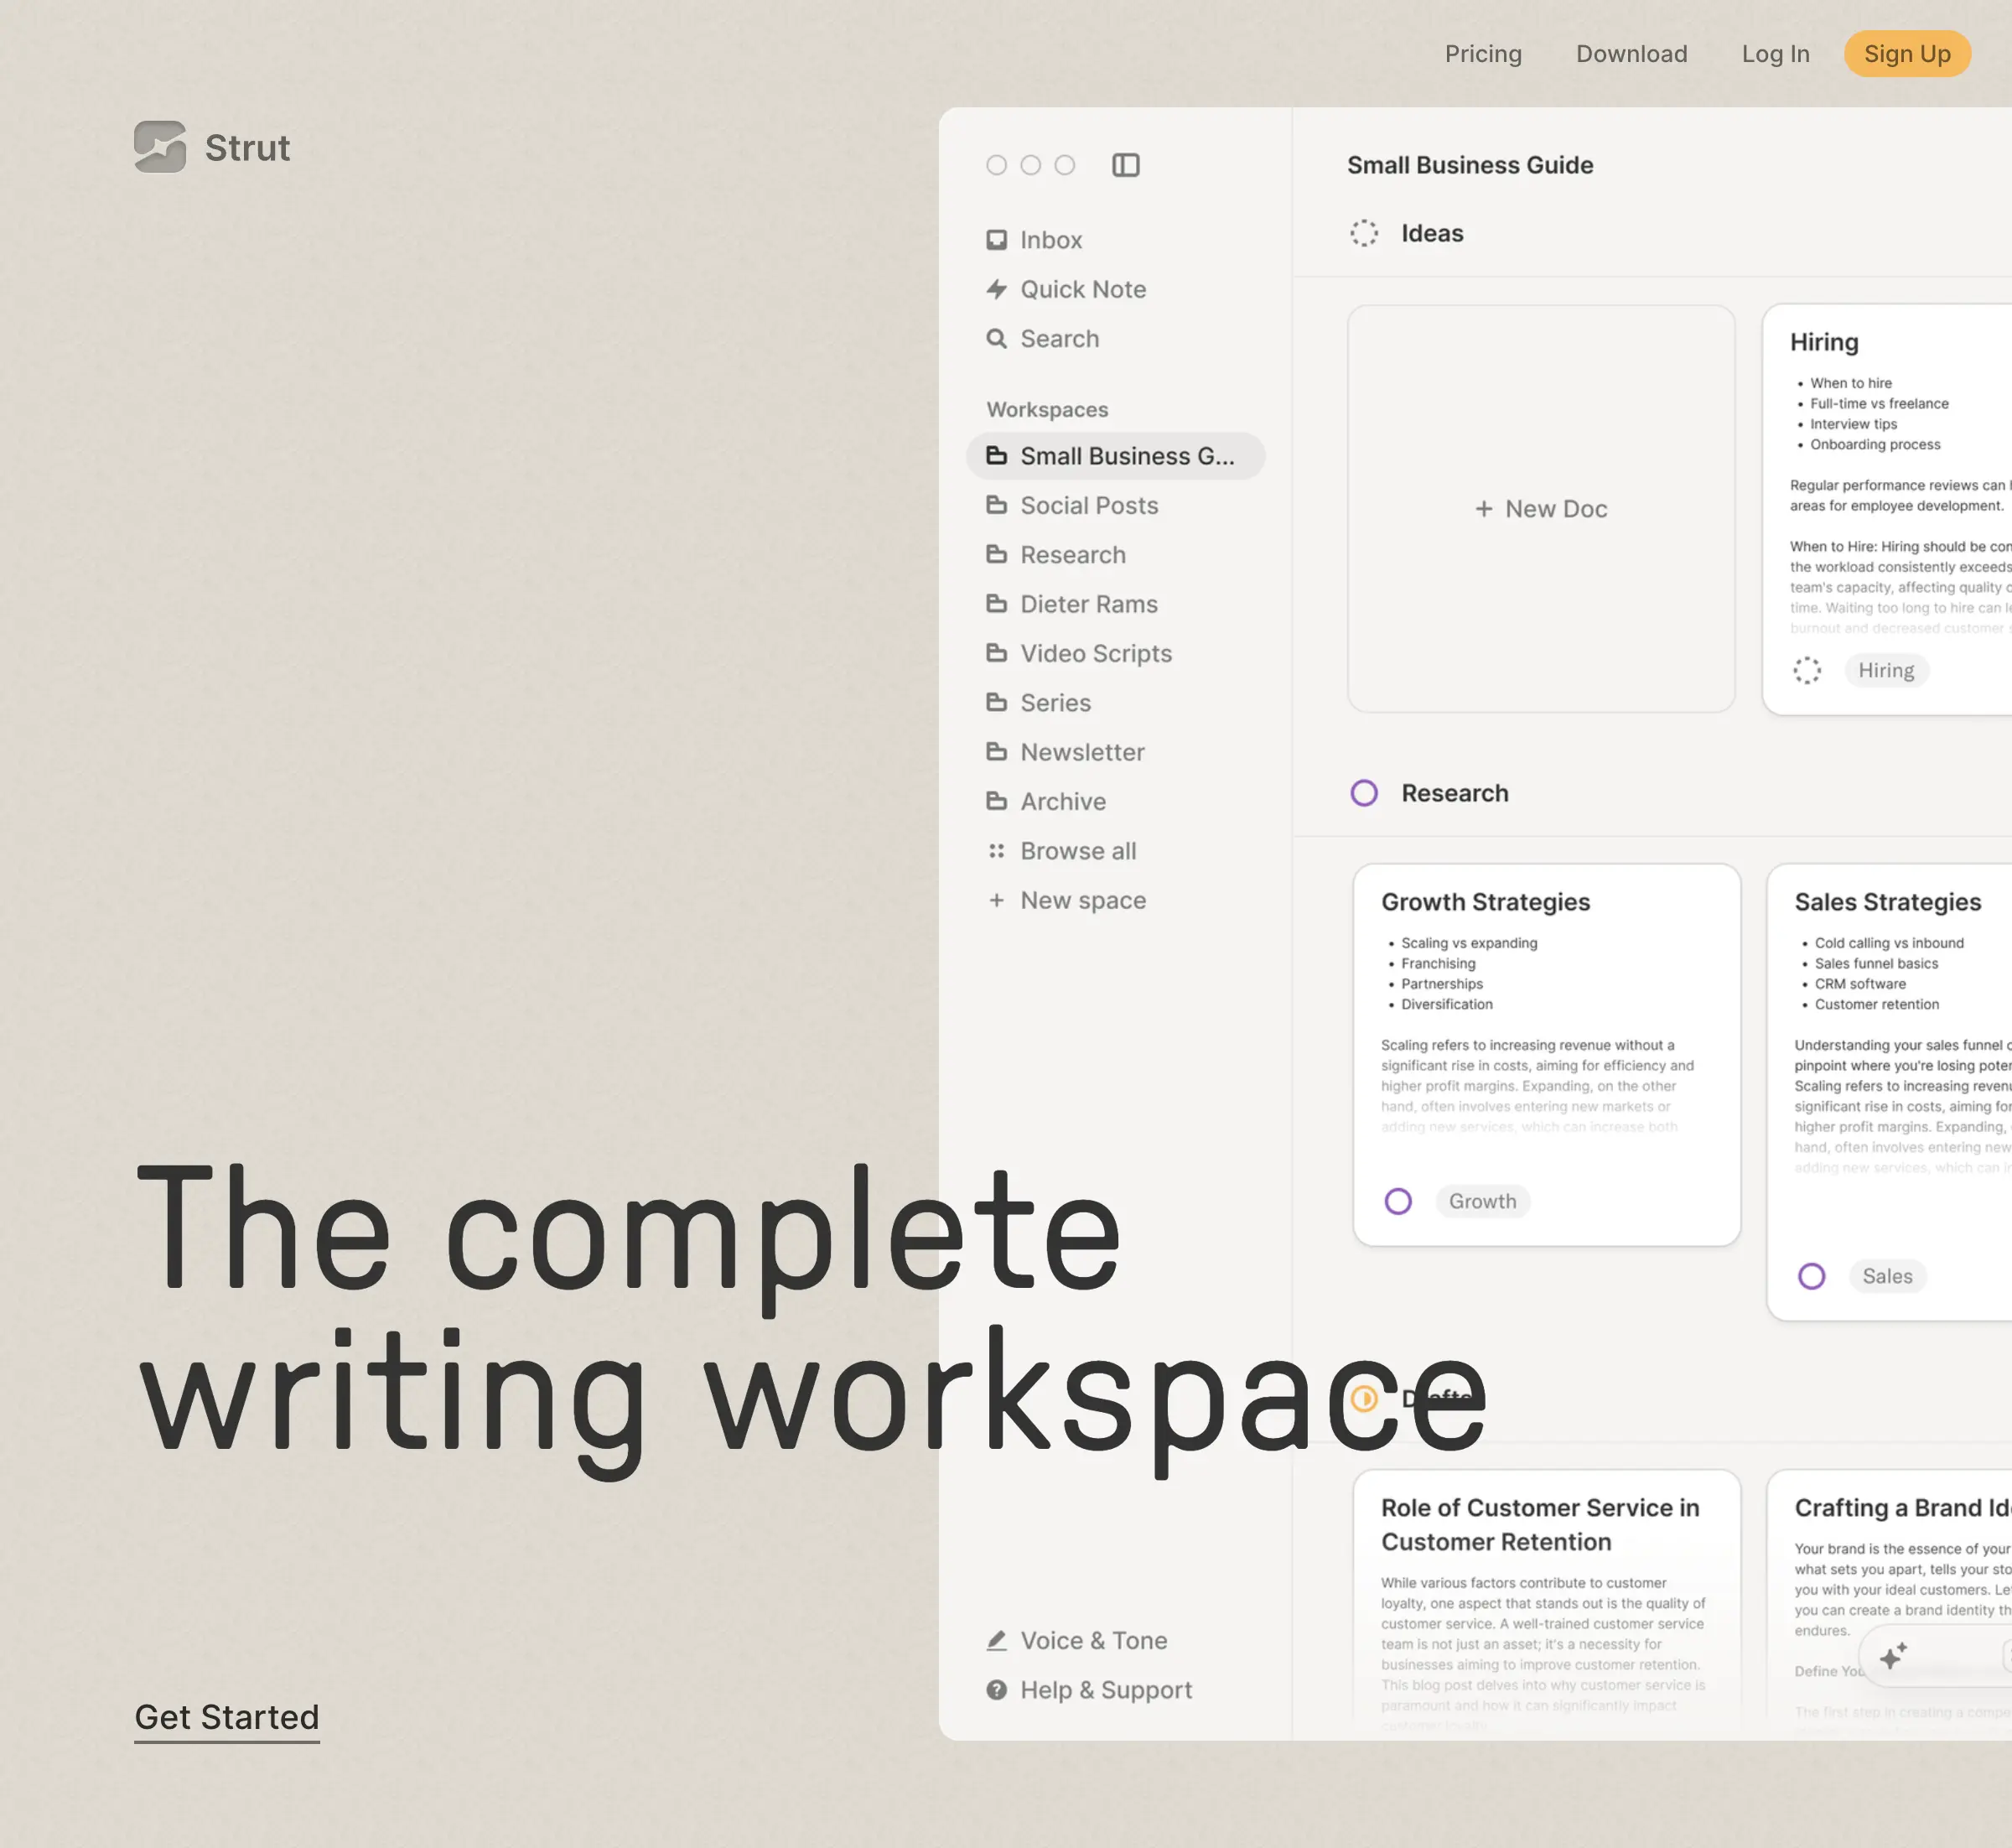Open Quick Note lightning item

[x=1082, y=289]
